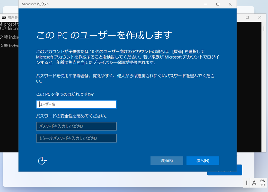
Task: Minimize the Microsoft アカウント window
Action: click(205, 4)
